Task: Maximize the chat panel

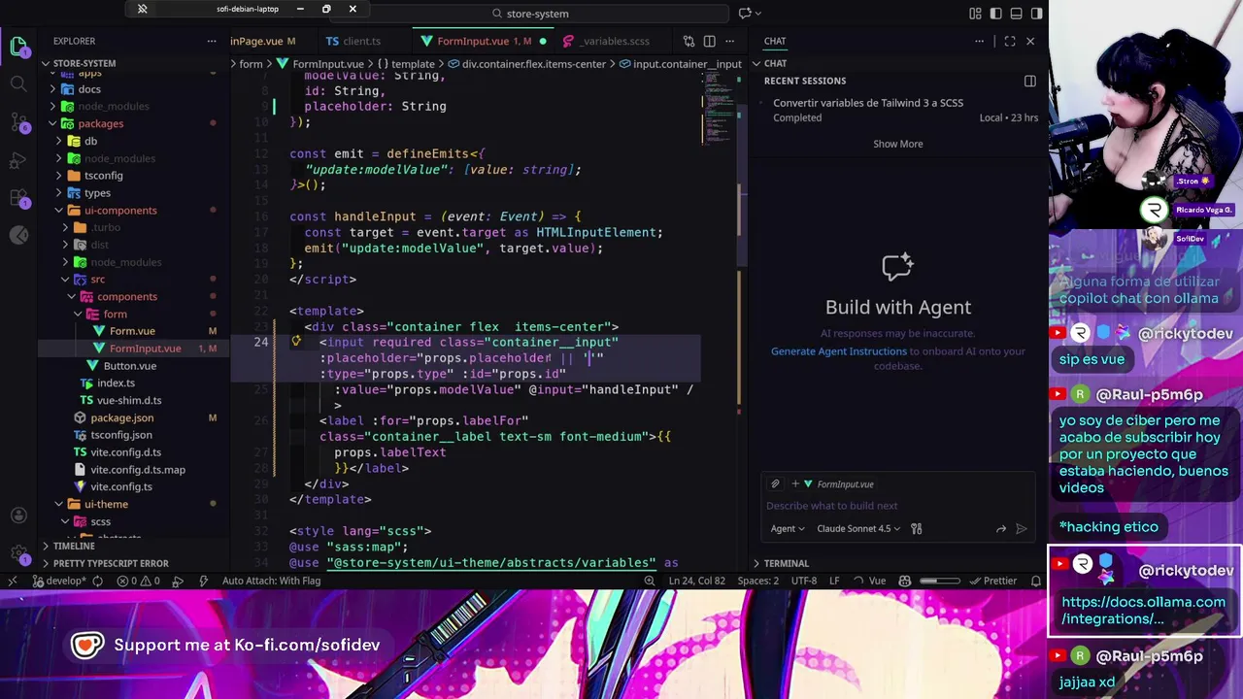Action: pos(1010,41)
